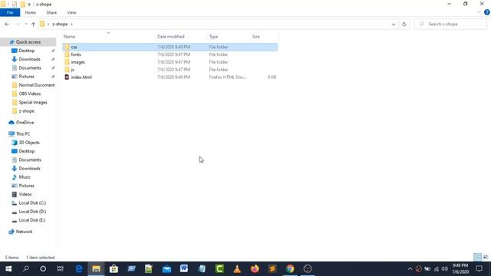Open the volume control in the tray
The image size is (491, 276).
pyautogui.click(x=445, y=269)
